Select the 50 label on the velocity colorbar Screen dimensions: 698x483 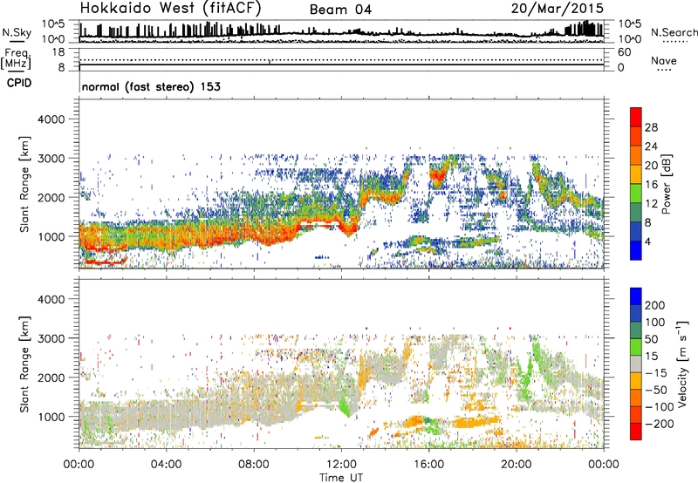click(651, 339)
